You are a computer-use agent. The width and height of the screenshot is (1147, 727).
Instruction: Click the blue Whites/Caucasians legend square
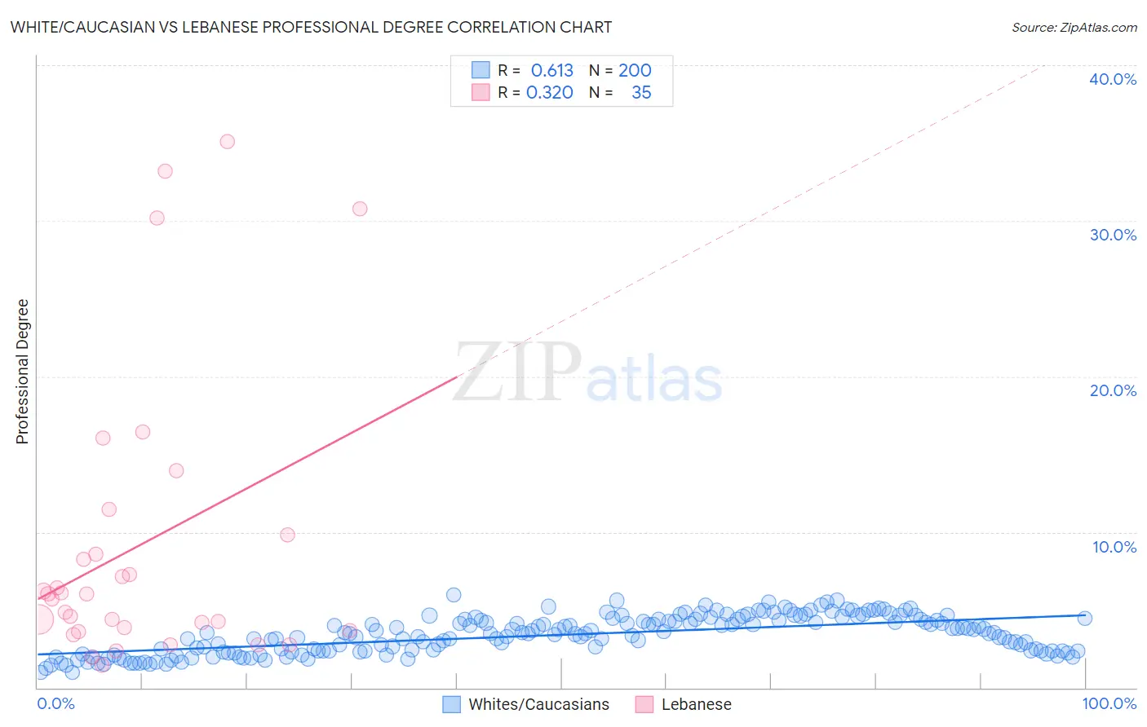click(451, 704)
